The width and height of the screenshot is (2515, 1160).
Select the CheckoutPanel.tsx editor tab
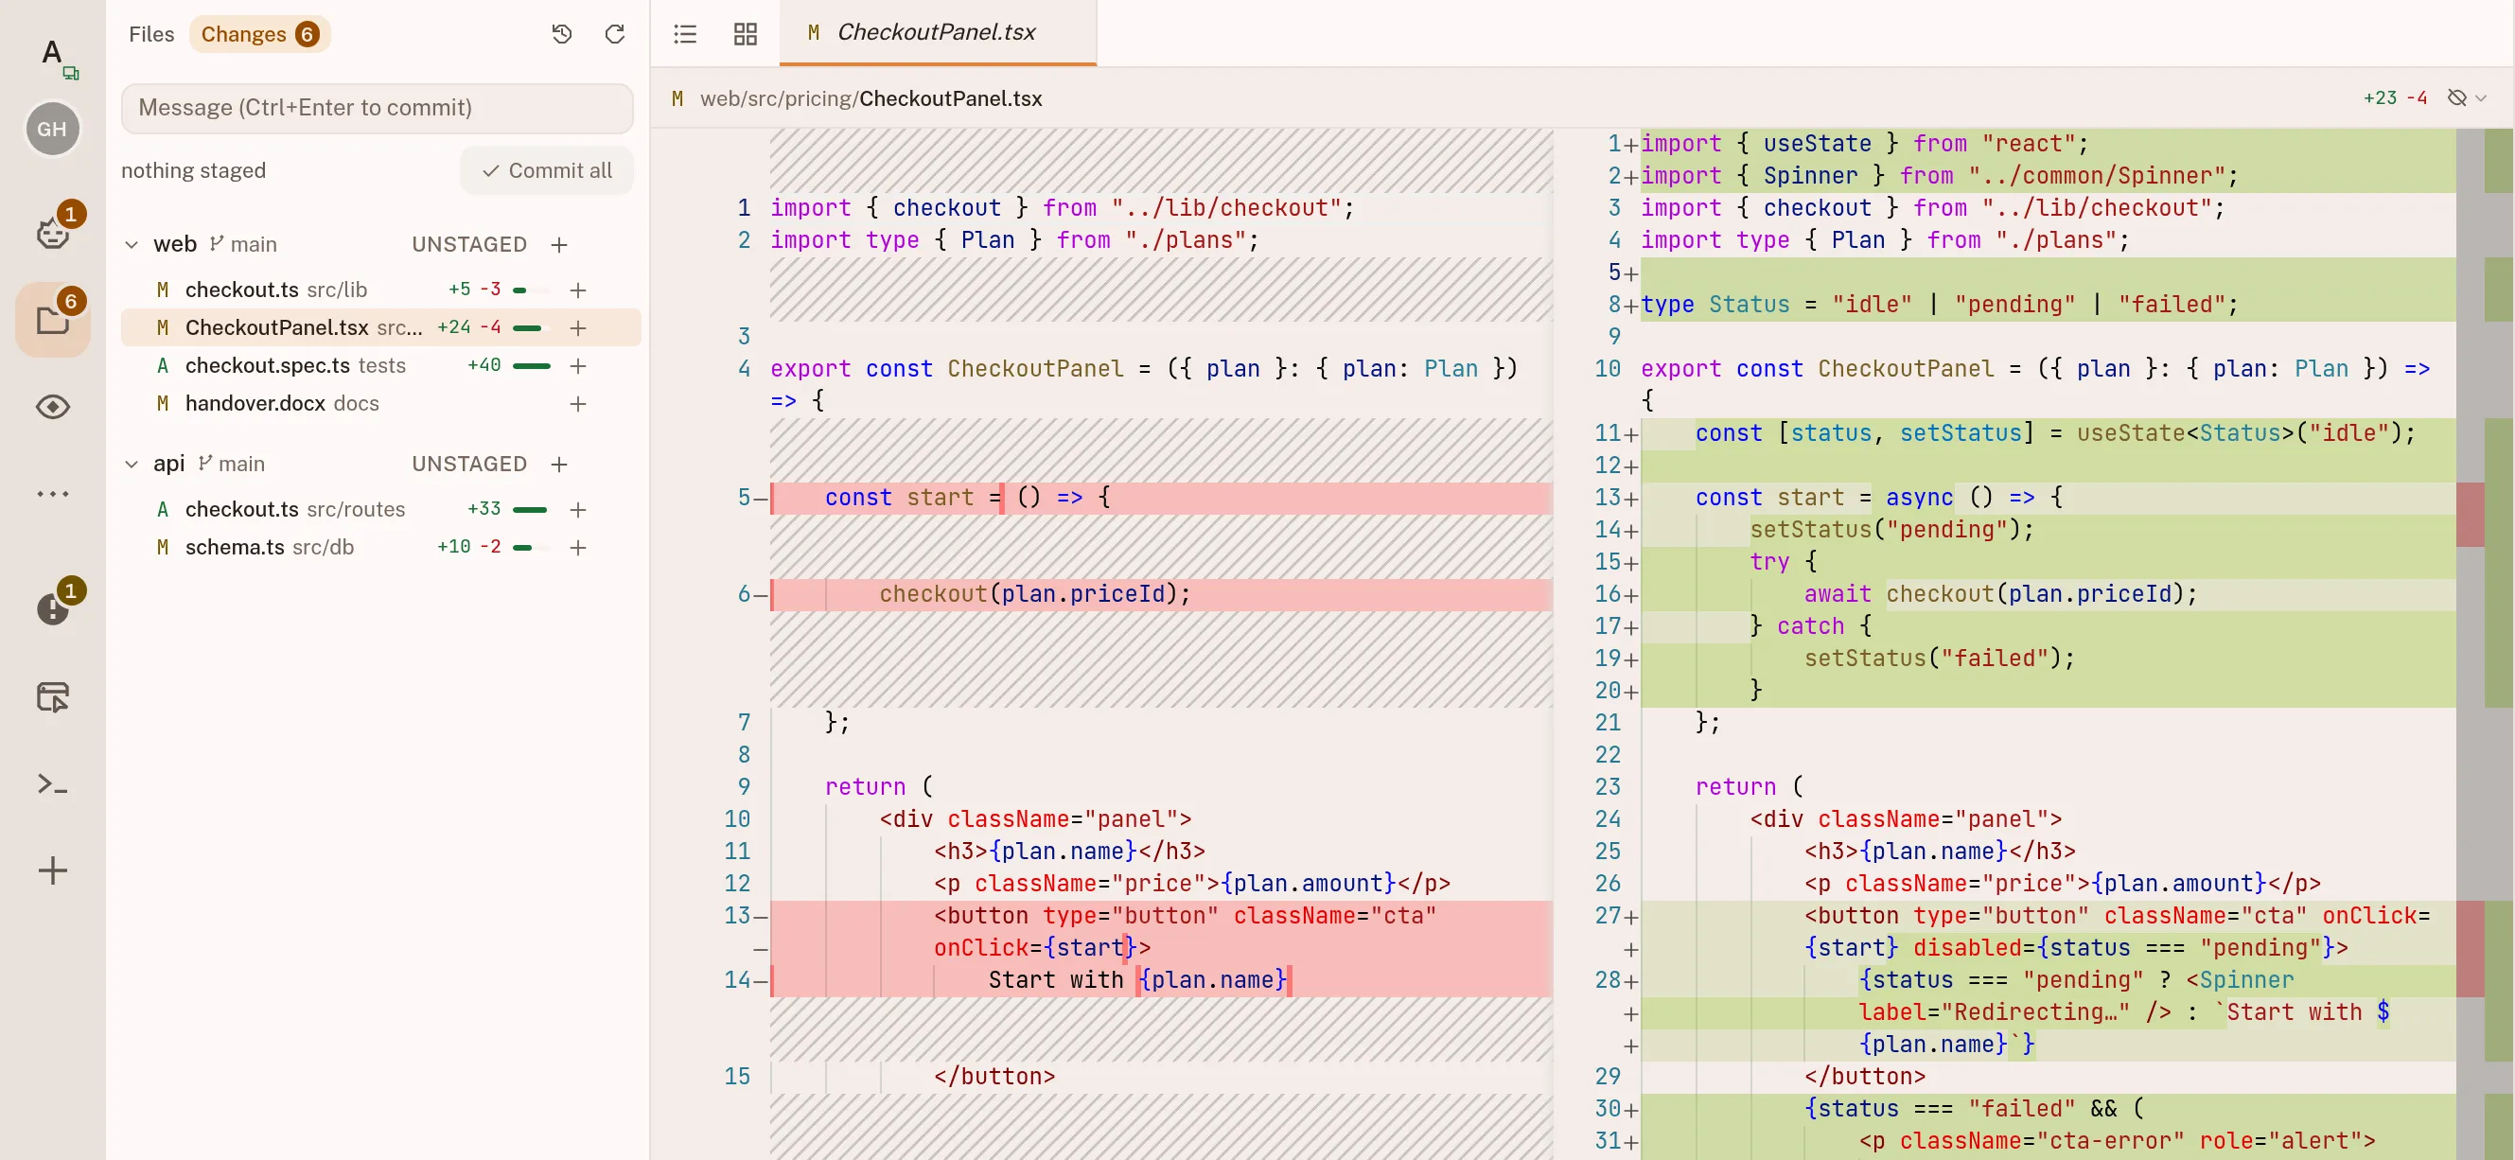pyautogui.click(x=938, y=32)
